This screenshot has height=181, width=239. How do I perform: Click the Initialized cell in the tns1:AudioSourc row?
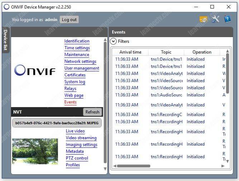[196, 95]
